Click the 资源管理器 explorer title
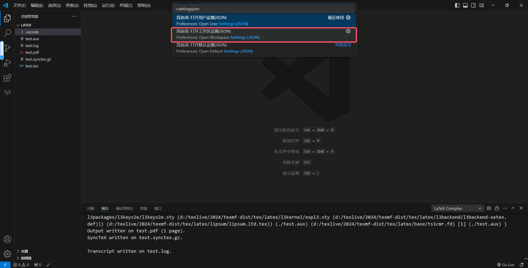Screen dimensions: 528x268 [x=29, y=16]
